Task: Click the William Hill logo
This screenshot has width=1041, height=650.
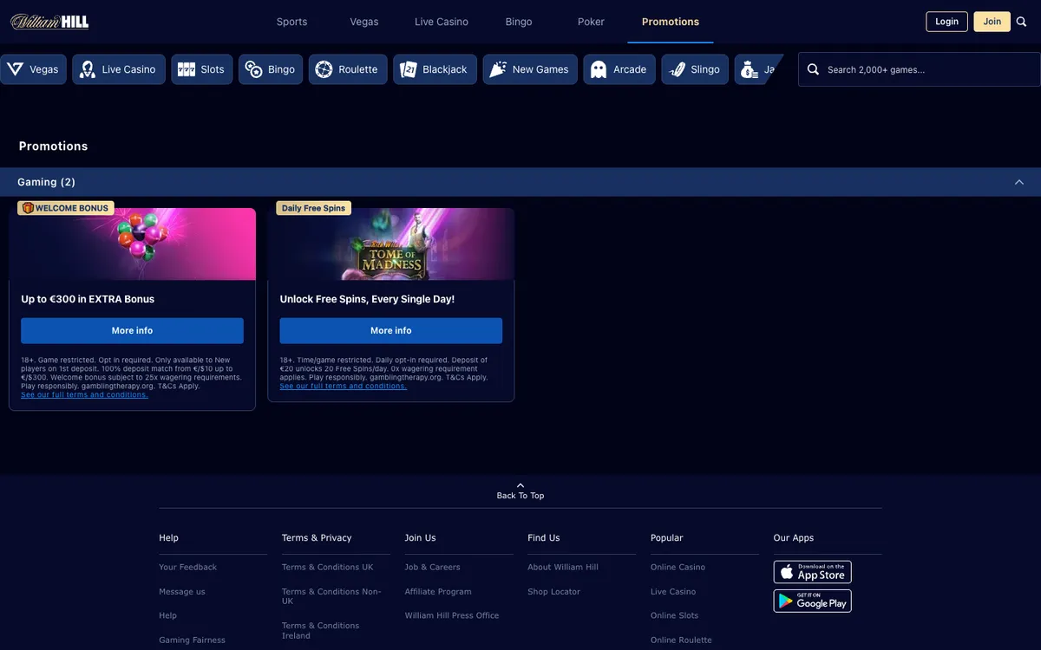Action: click(49, 22)
